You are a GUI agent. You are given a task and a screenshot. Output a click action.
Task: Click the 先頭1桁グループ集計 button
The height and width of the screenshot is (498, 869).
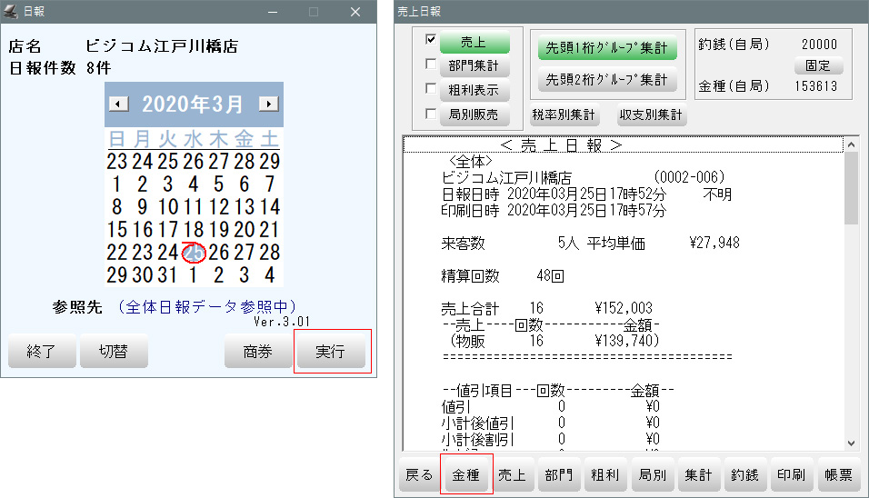tap(606, 48)
